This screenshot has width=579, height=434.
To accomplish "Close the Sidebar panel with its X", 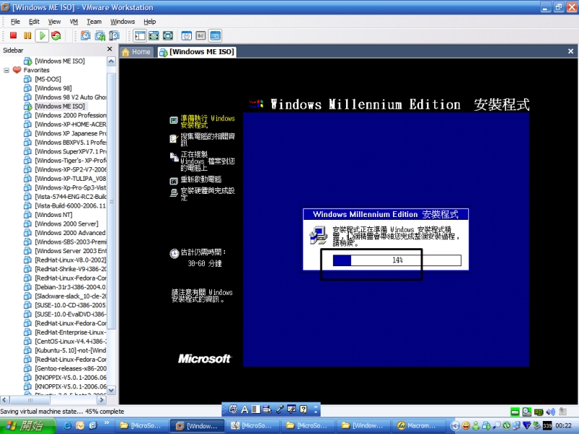I will 110,49.
